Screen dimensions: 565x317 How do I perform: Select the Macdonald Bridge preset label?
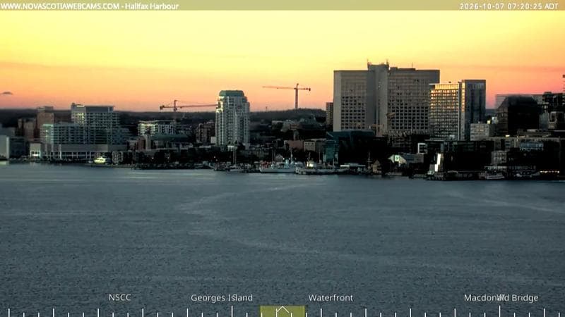click(501, 297)
